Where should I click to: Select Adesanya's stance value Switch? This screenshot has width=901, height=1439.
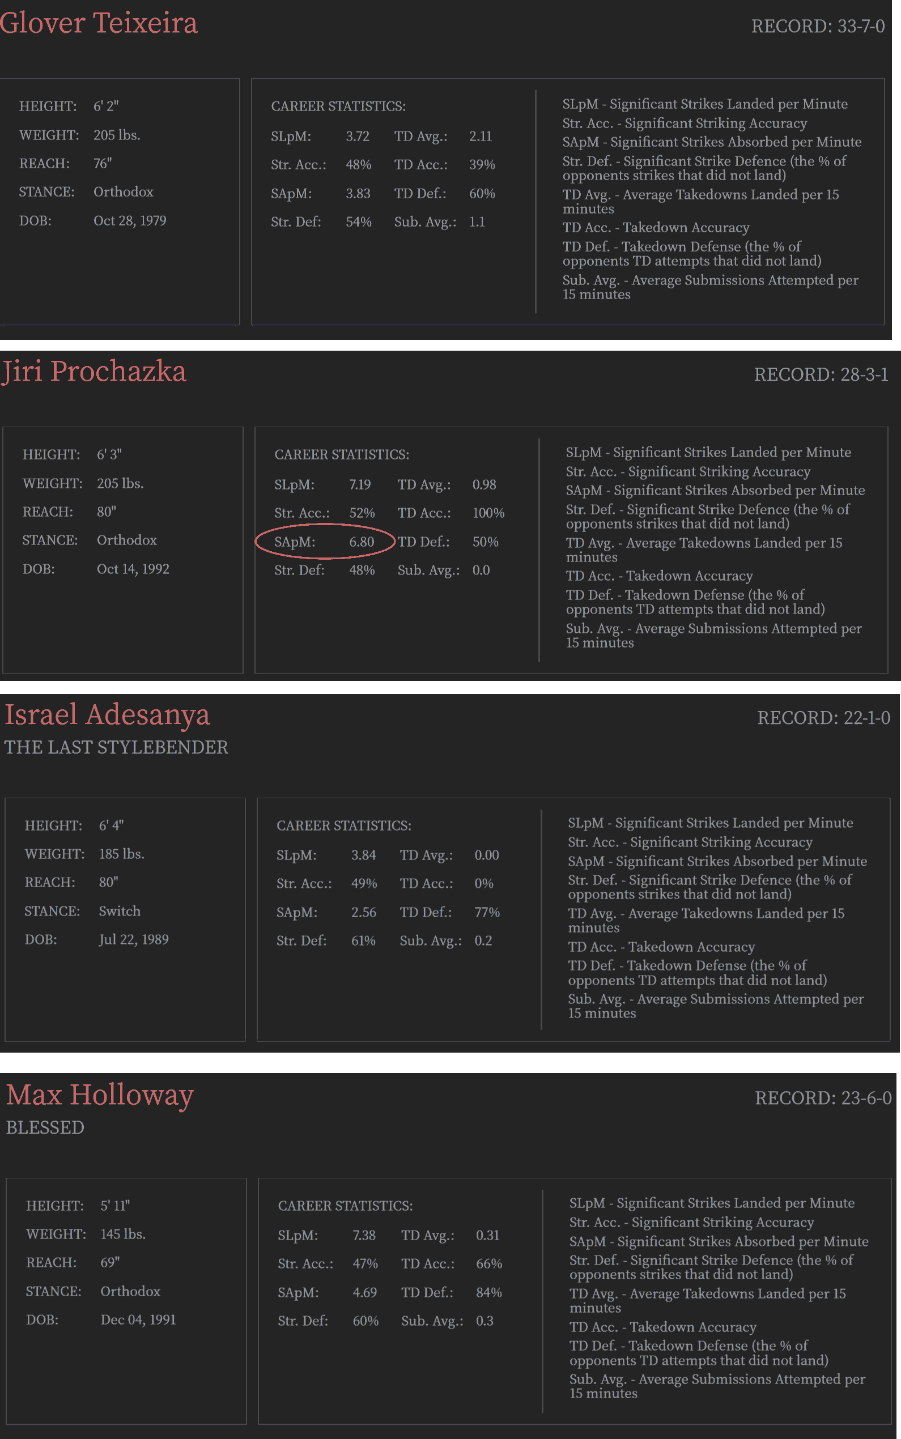coord(120,910)
